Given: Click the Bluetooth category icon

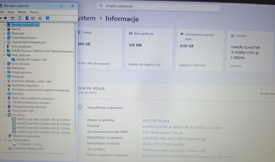Looking at the screenshot, I should (9, 33).
